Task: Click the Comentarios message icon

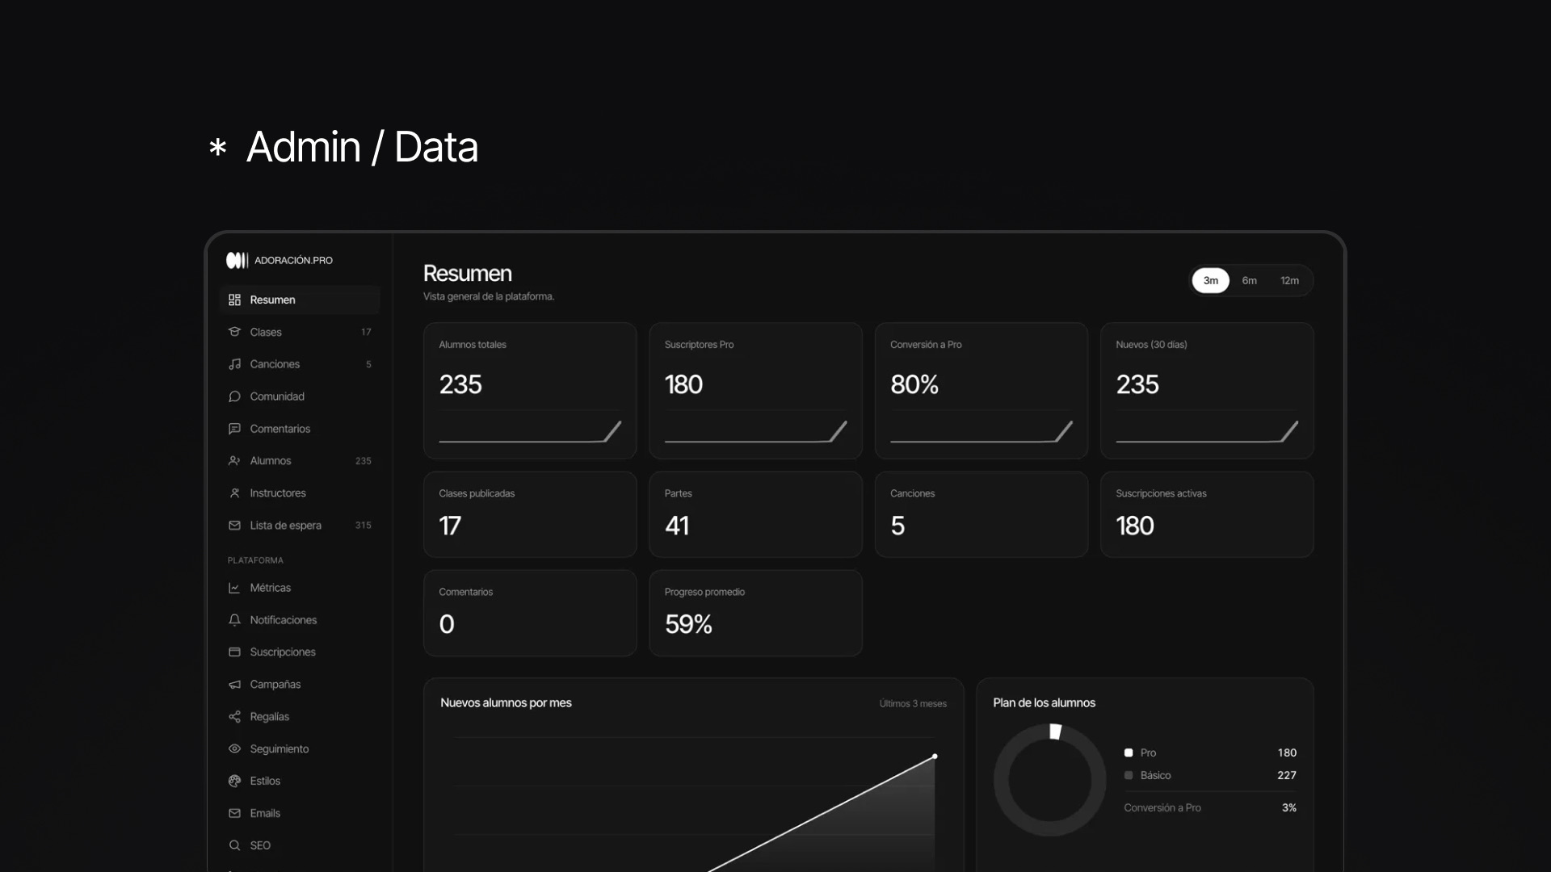Action: (x=234, y=429)
